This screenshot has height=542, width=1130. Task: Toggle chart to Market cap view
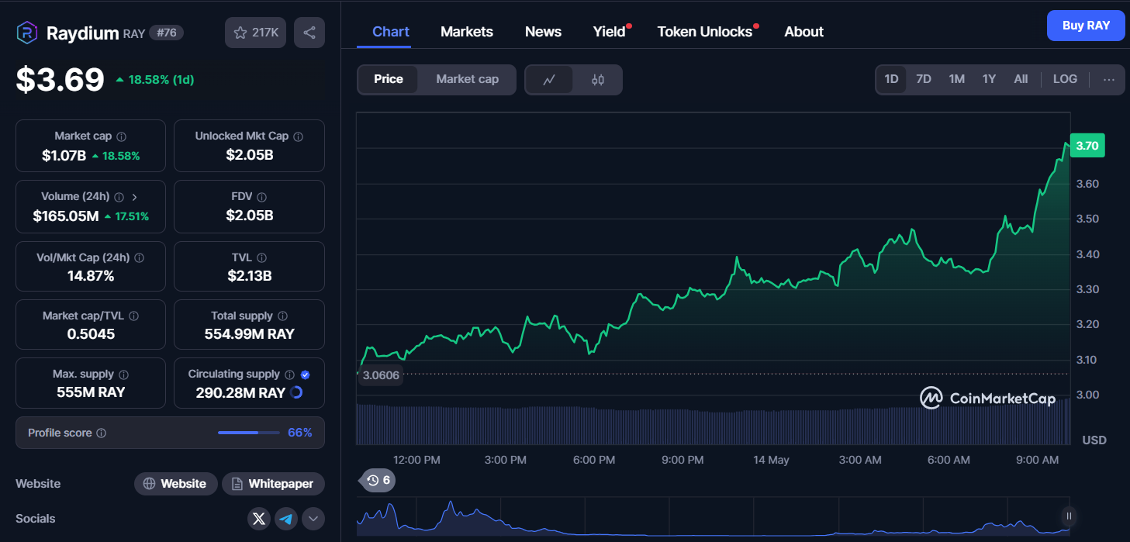pos(467,79)
